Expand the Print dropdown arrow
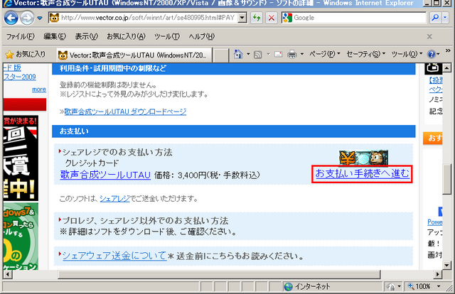The width and height of the screenshot is (455, 294). (301, 54)
